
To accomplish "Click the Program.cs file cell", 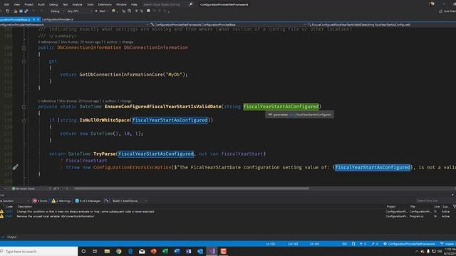I will click(x=417, y=216).
